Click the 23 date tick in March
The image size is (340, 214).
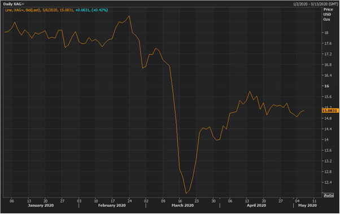click(197, 201)
